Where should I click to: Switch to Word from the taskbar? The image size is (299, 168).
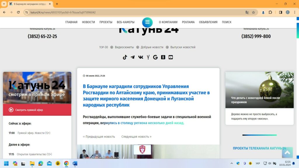tap(75, 163)
